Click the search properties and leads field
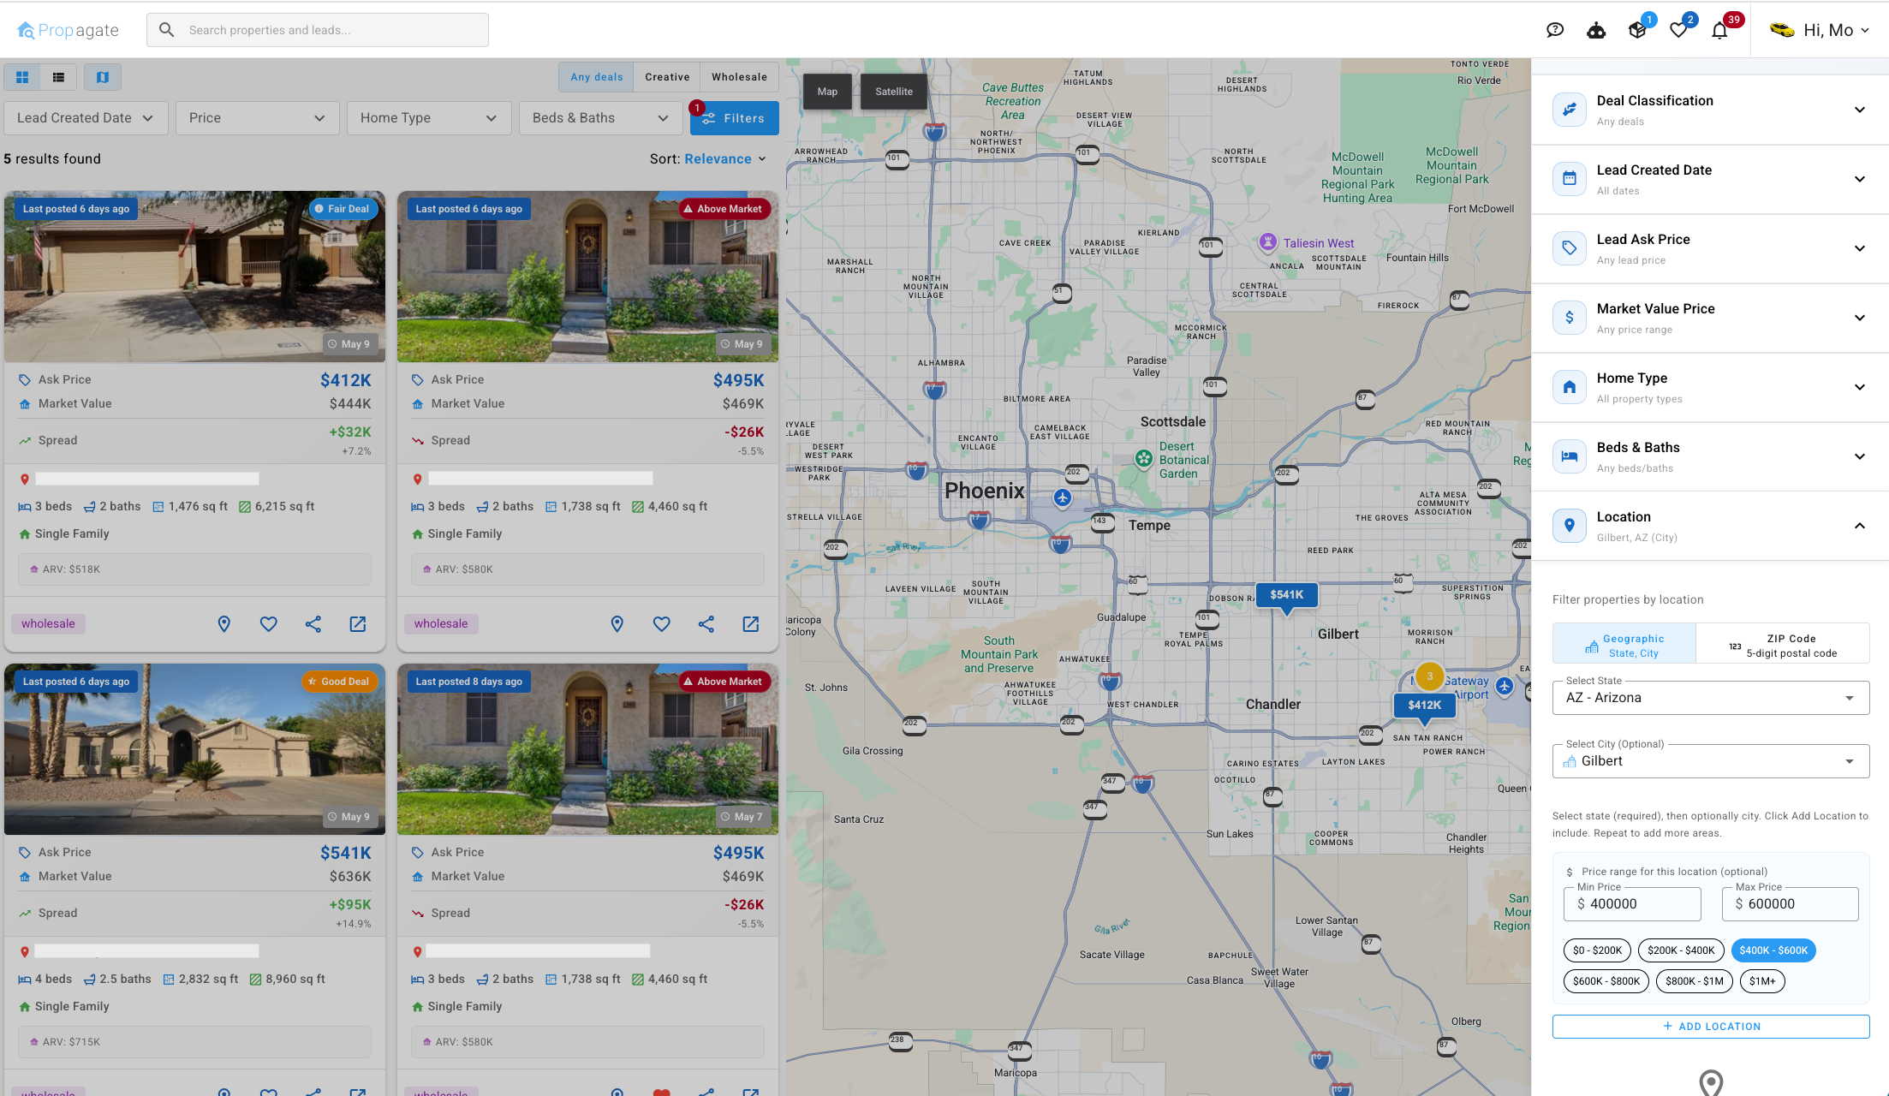This screenshot has height=1096, width=1889. (x=317, y=29)
